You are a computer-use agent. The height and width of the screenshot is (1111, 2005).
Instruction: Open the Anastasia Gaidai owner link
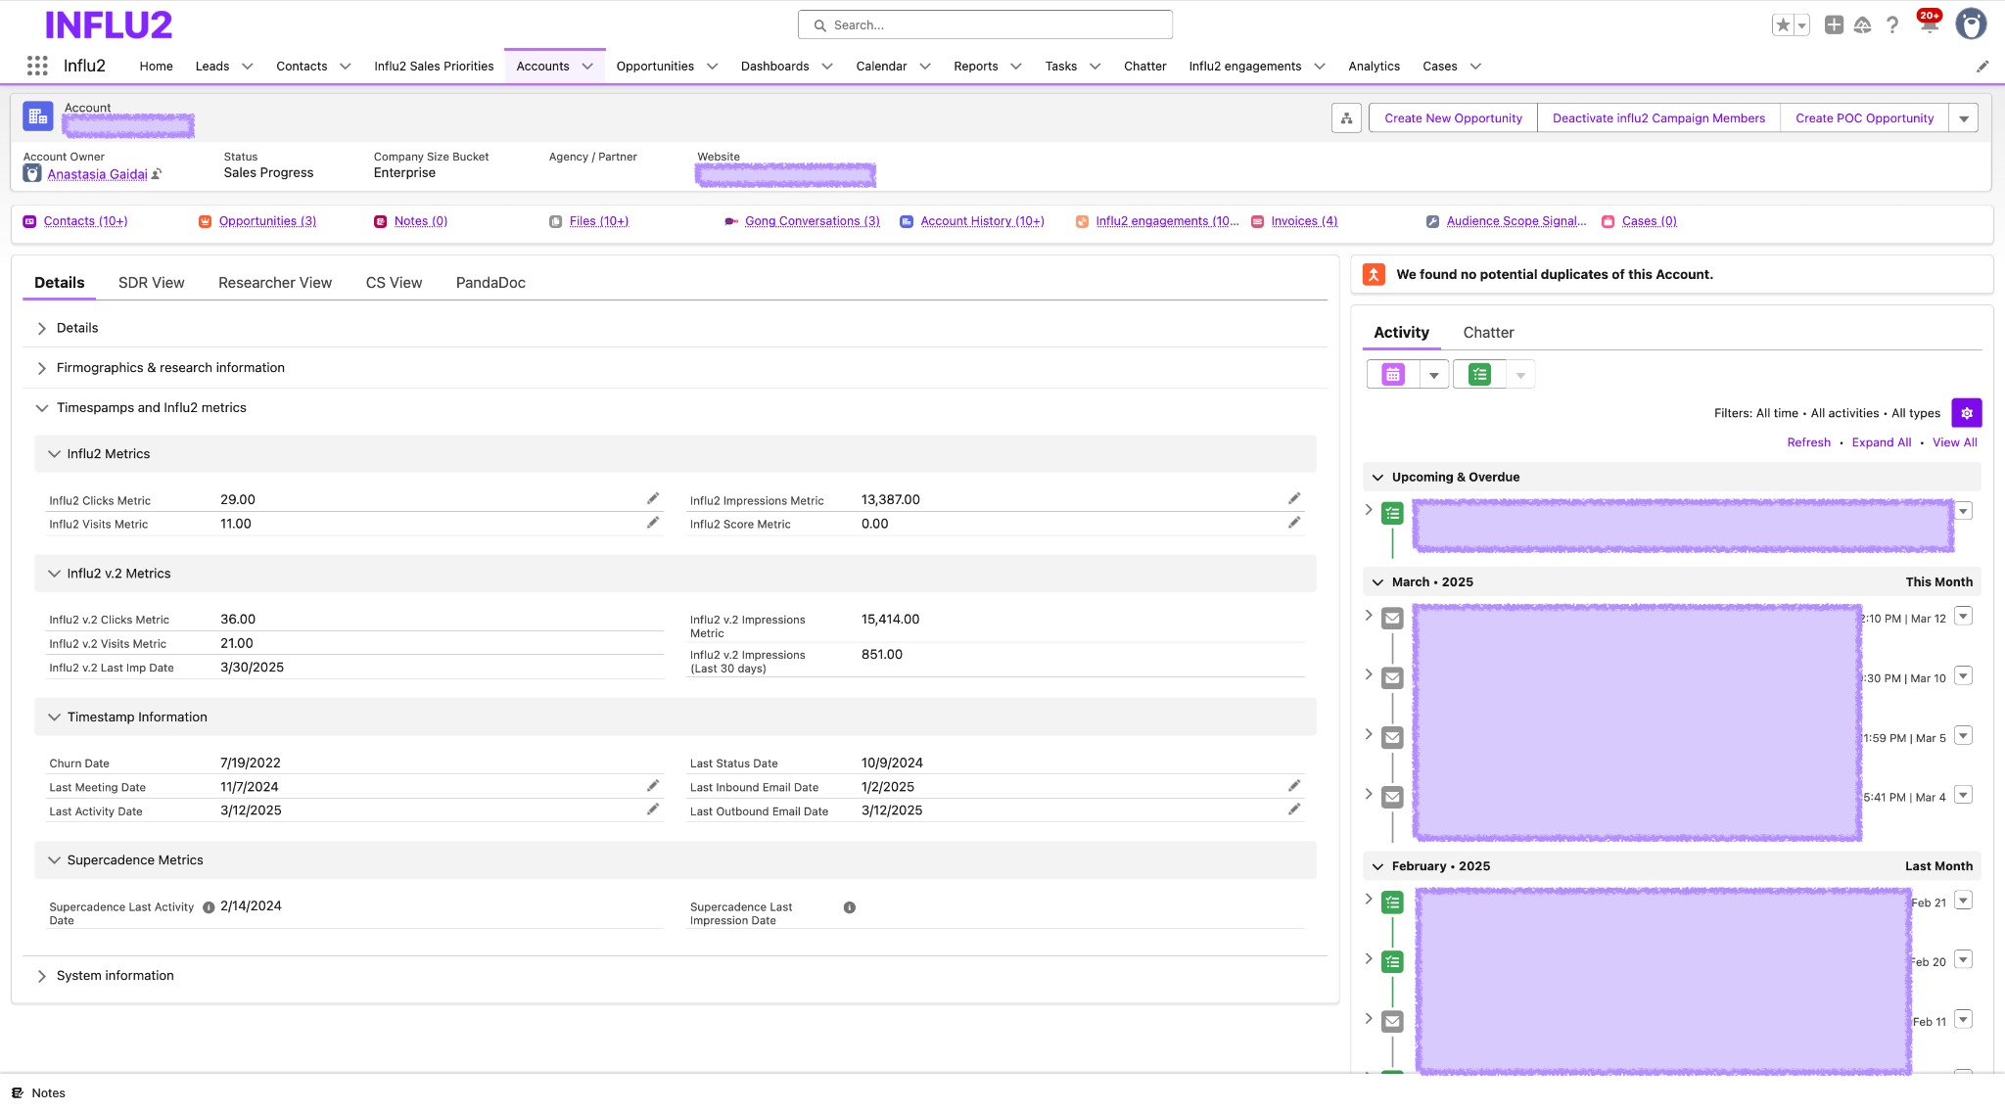(98, 174)
